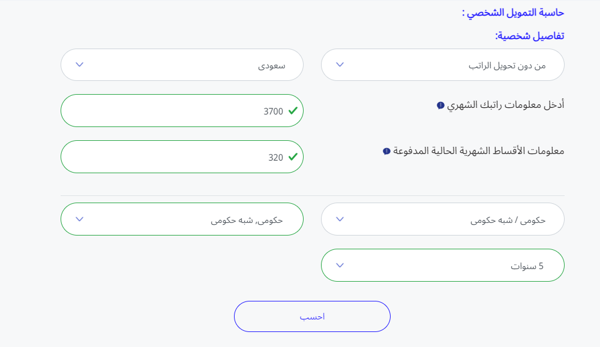Open the salary transfer dropdown من دون تحويل الراتب

[x=443, y=65]
